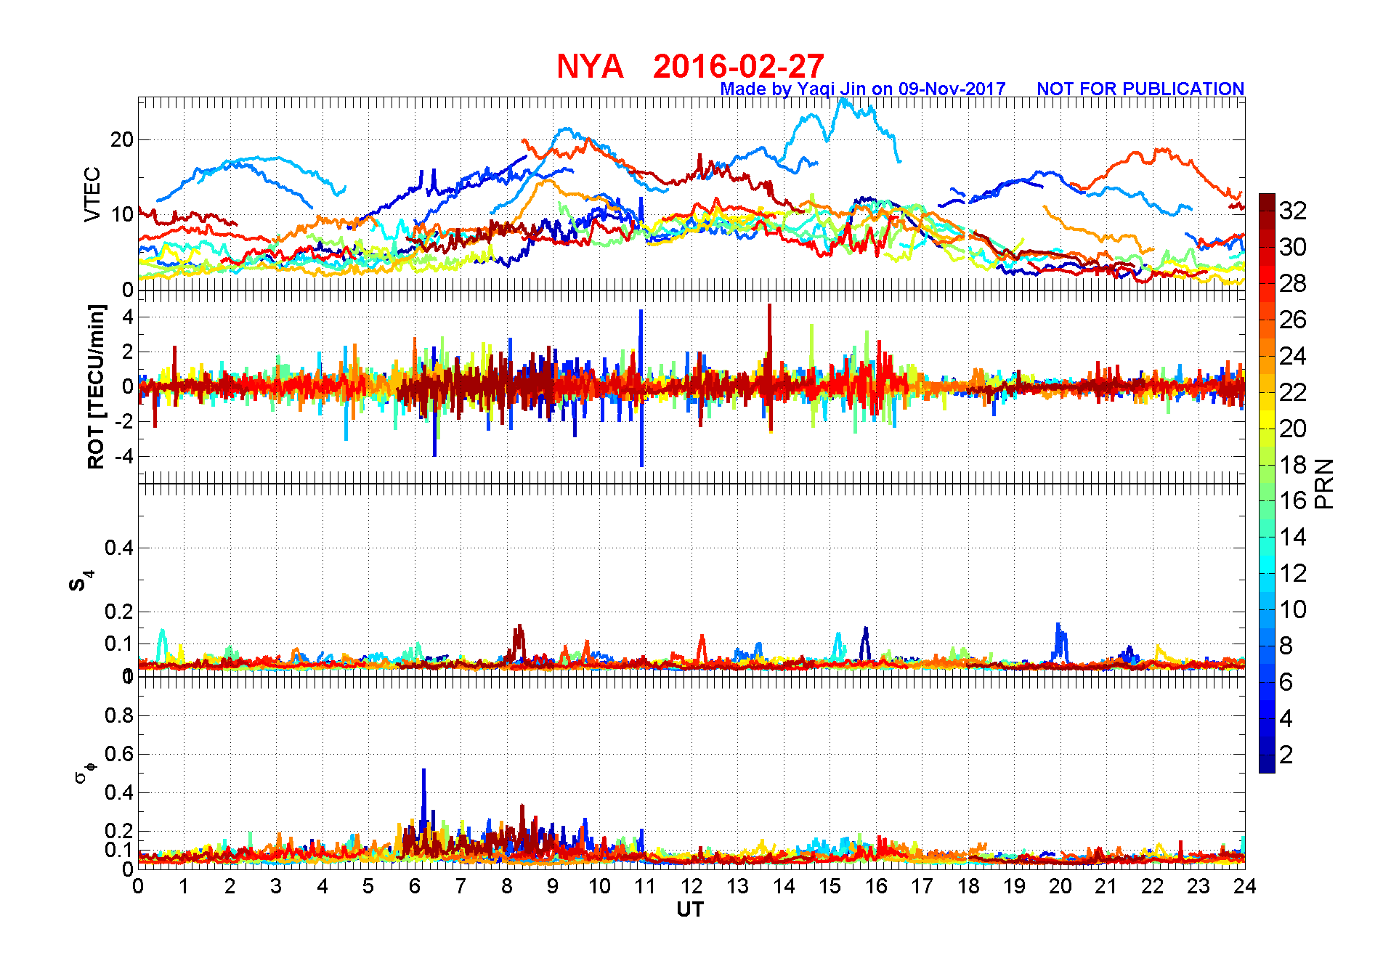Click colorbar tick label 24
1383x966 pixels.
click(x=1293, y=356)
